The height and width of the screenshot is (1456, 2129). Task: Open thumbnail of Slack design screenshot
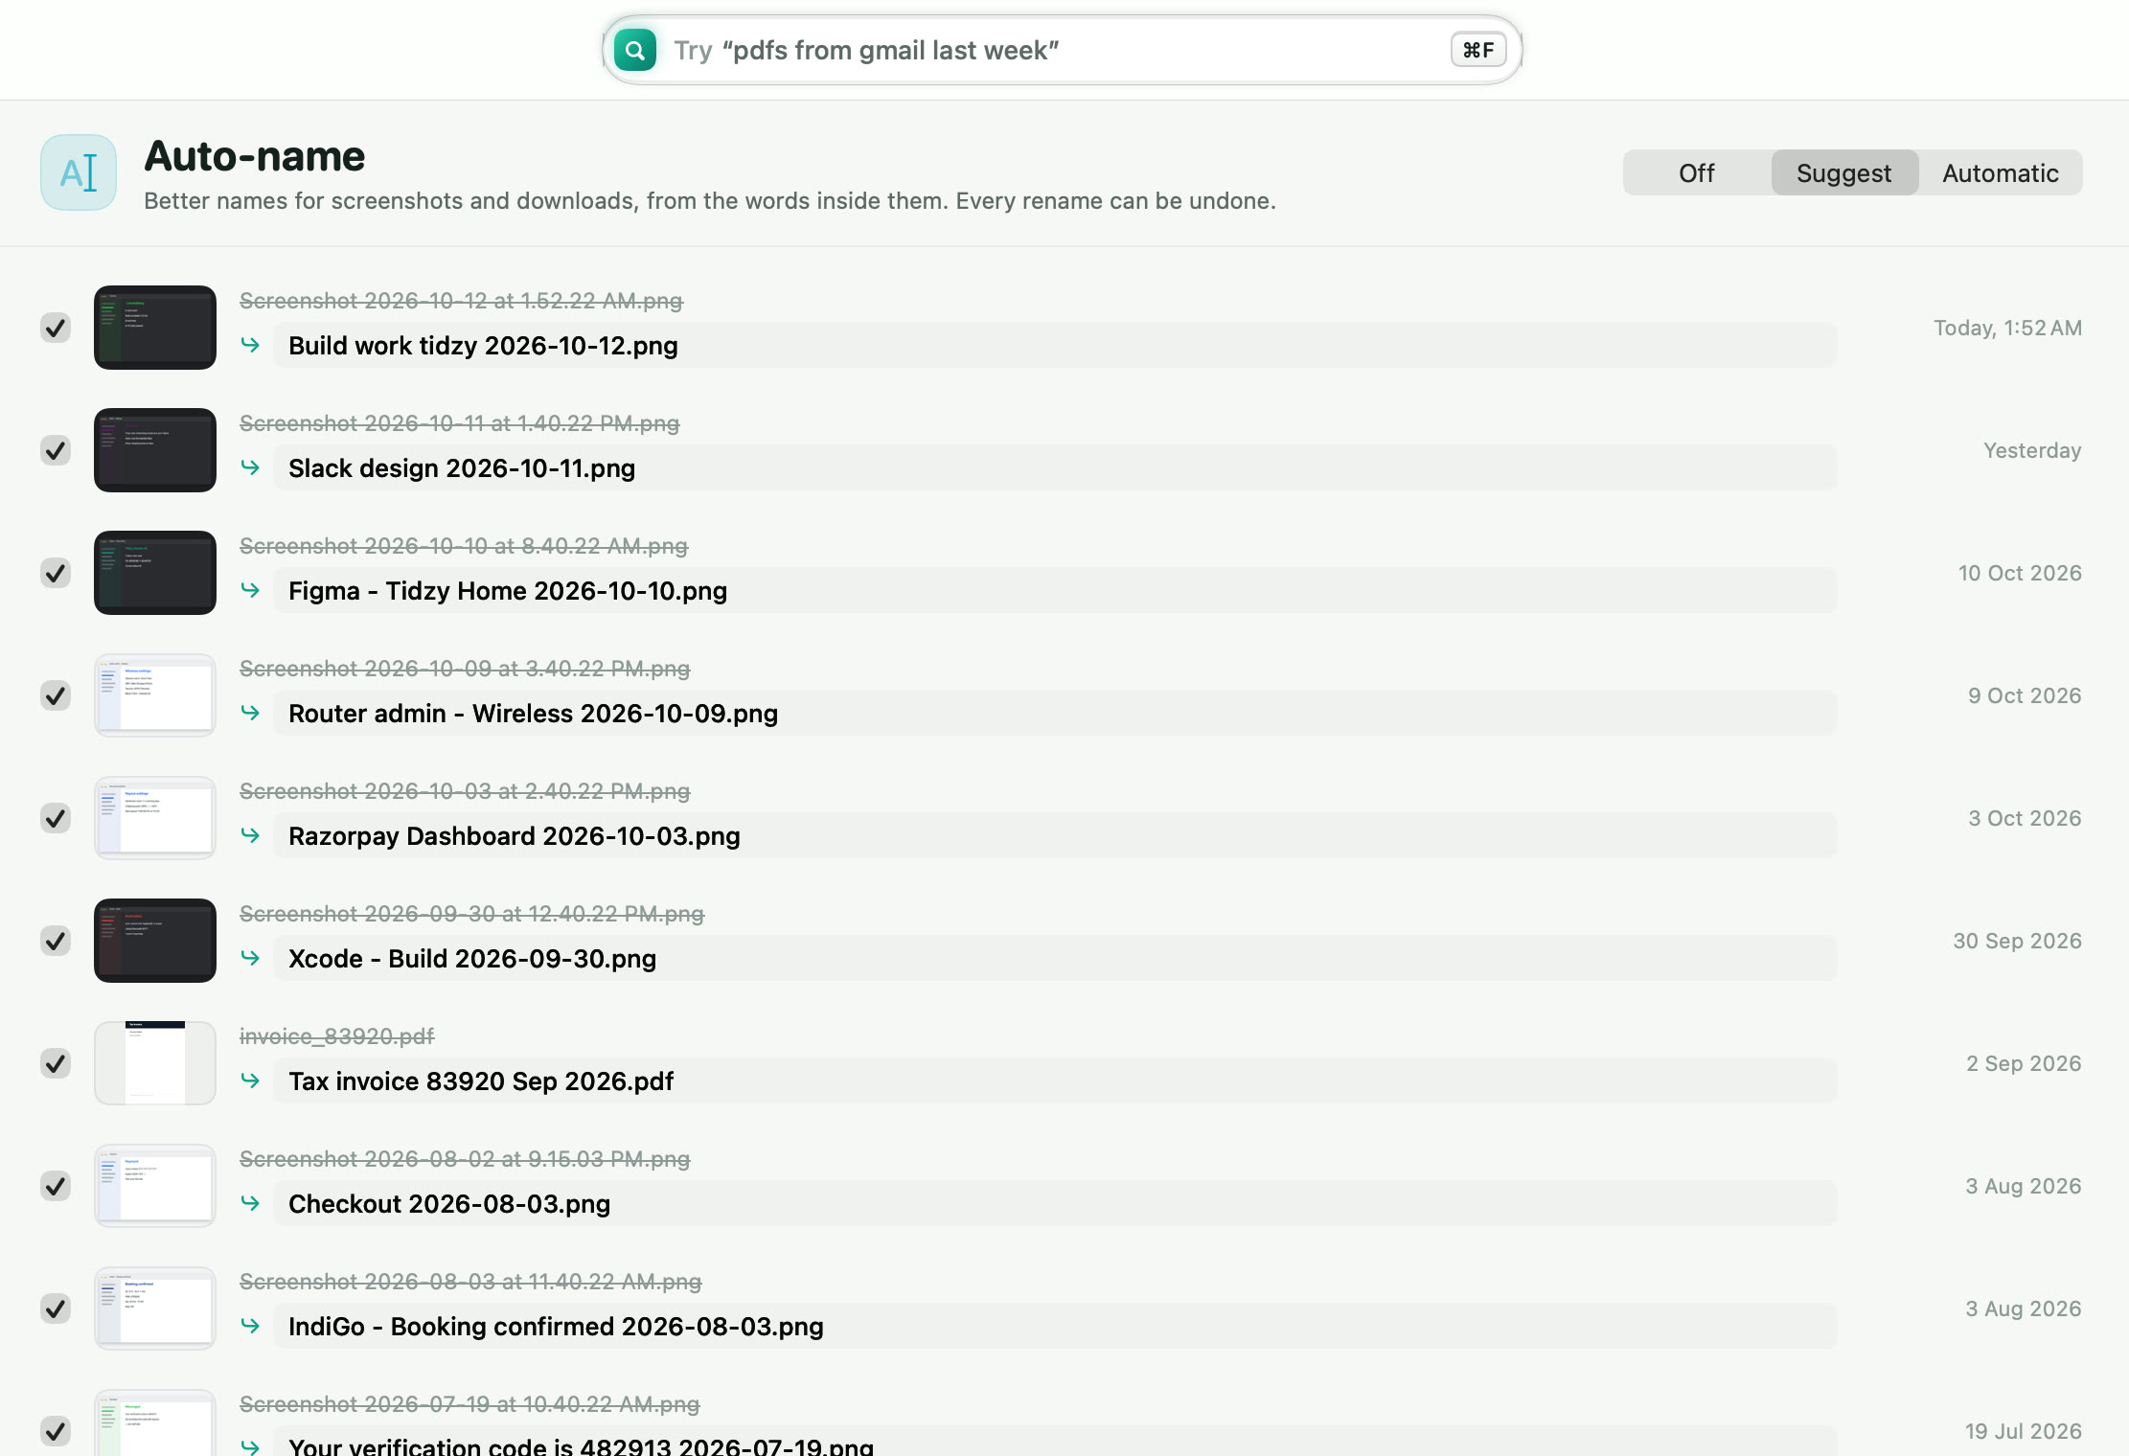(x=155, y=450)
